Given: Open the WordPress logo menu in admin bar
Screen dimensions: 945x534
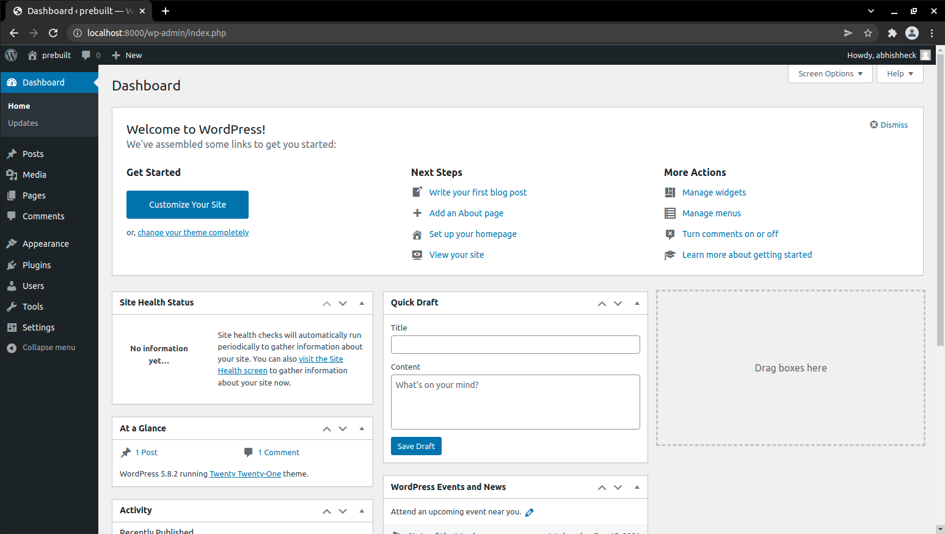Looking at the screenshot, I should pos(11,55).
